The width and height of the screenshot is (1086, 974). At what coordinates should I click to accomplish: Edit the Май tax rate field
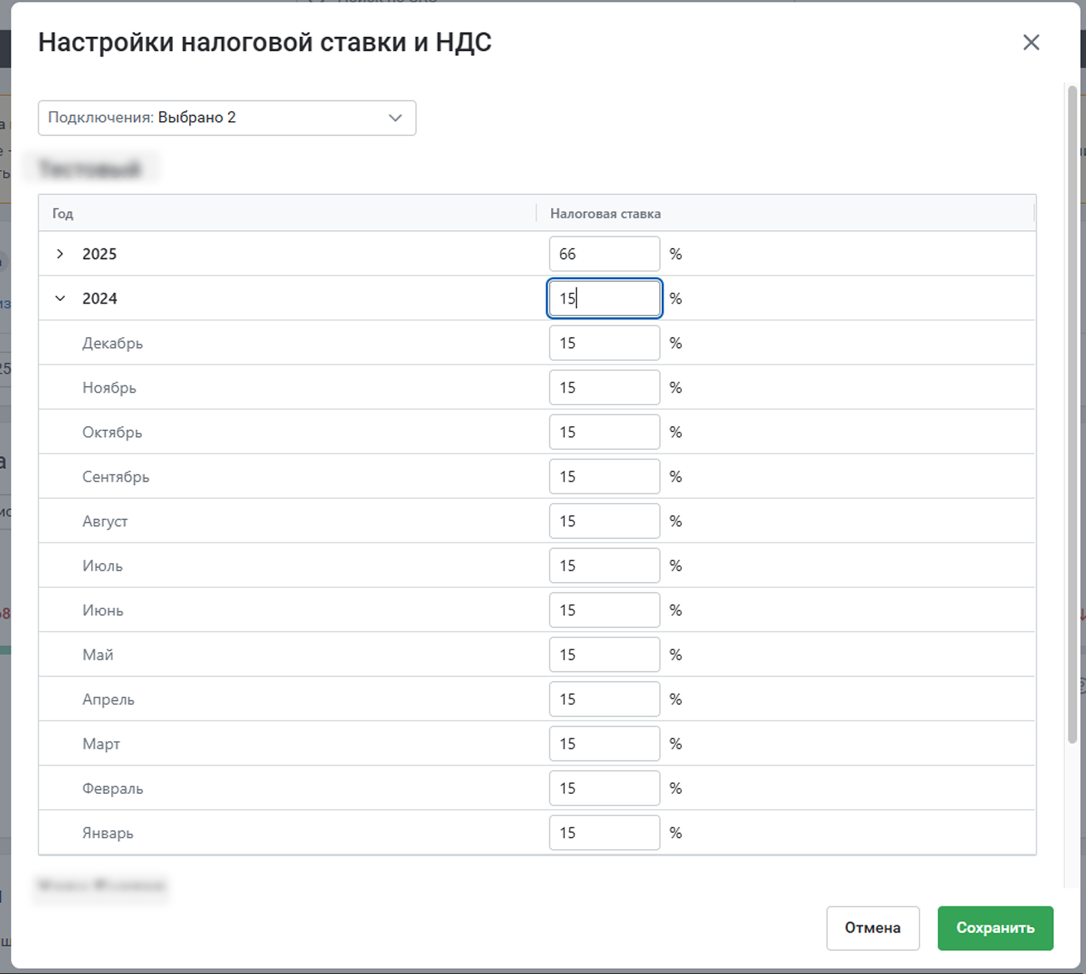click(604, 655)
